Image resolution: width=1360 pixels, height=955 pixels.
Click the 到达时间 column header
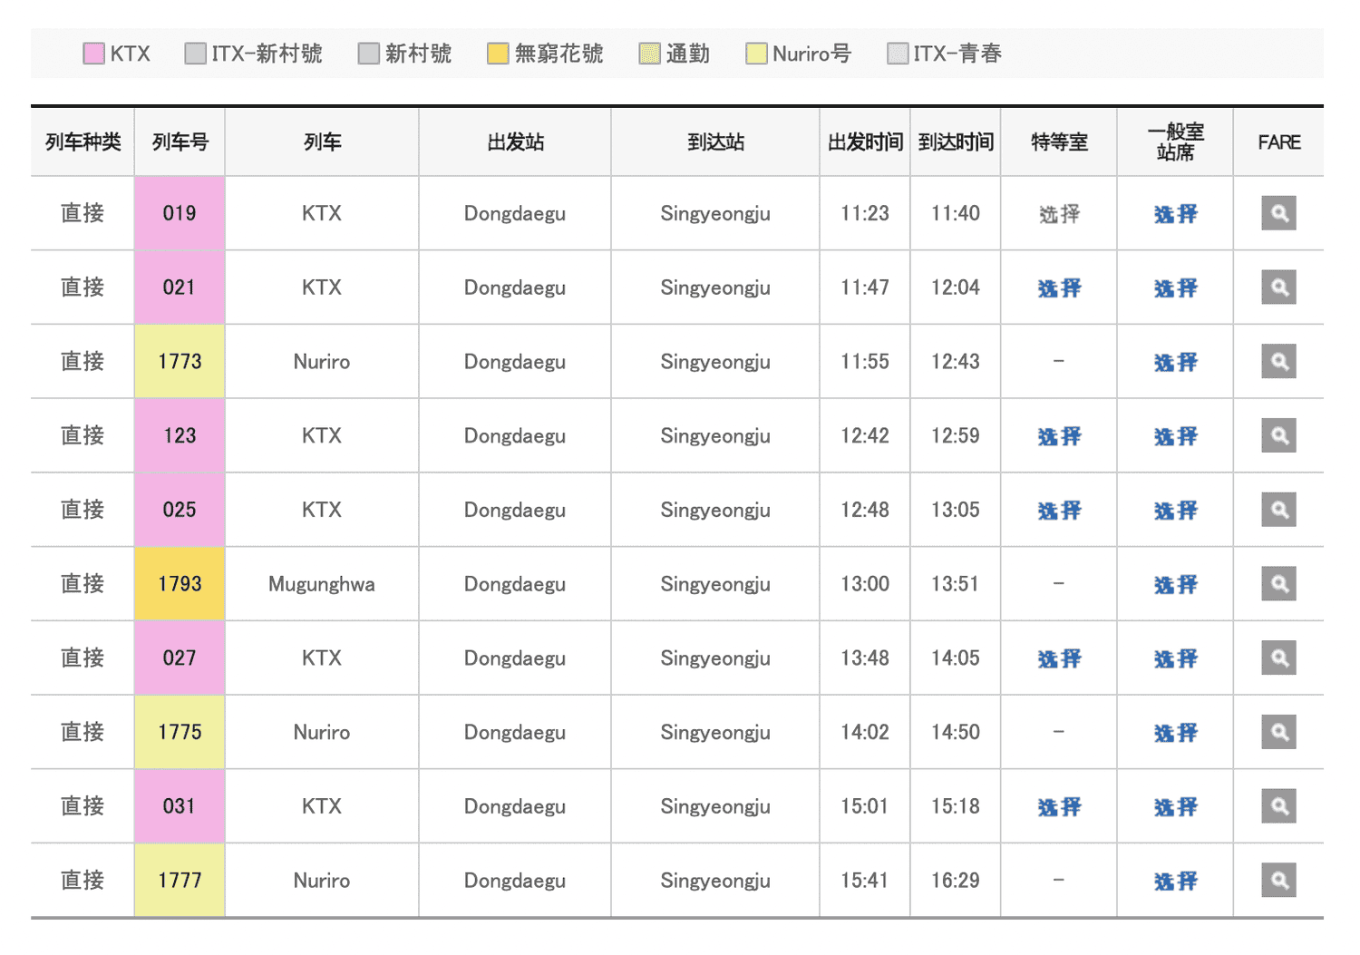(956, 142)
